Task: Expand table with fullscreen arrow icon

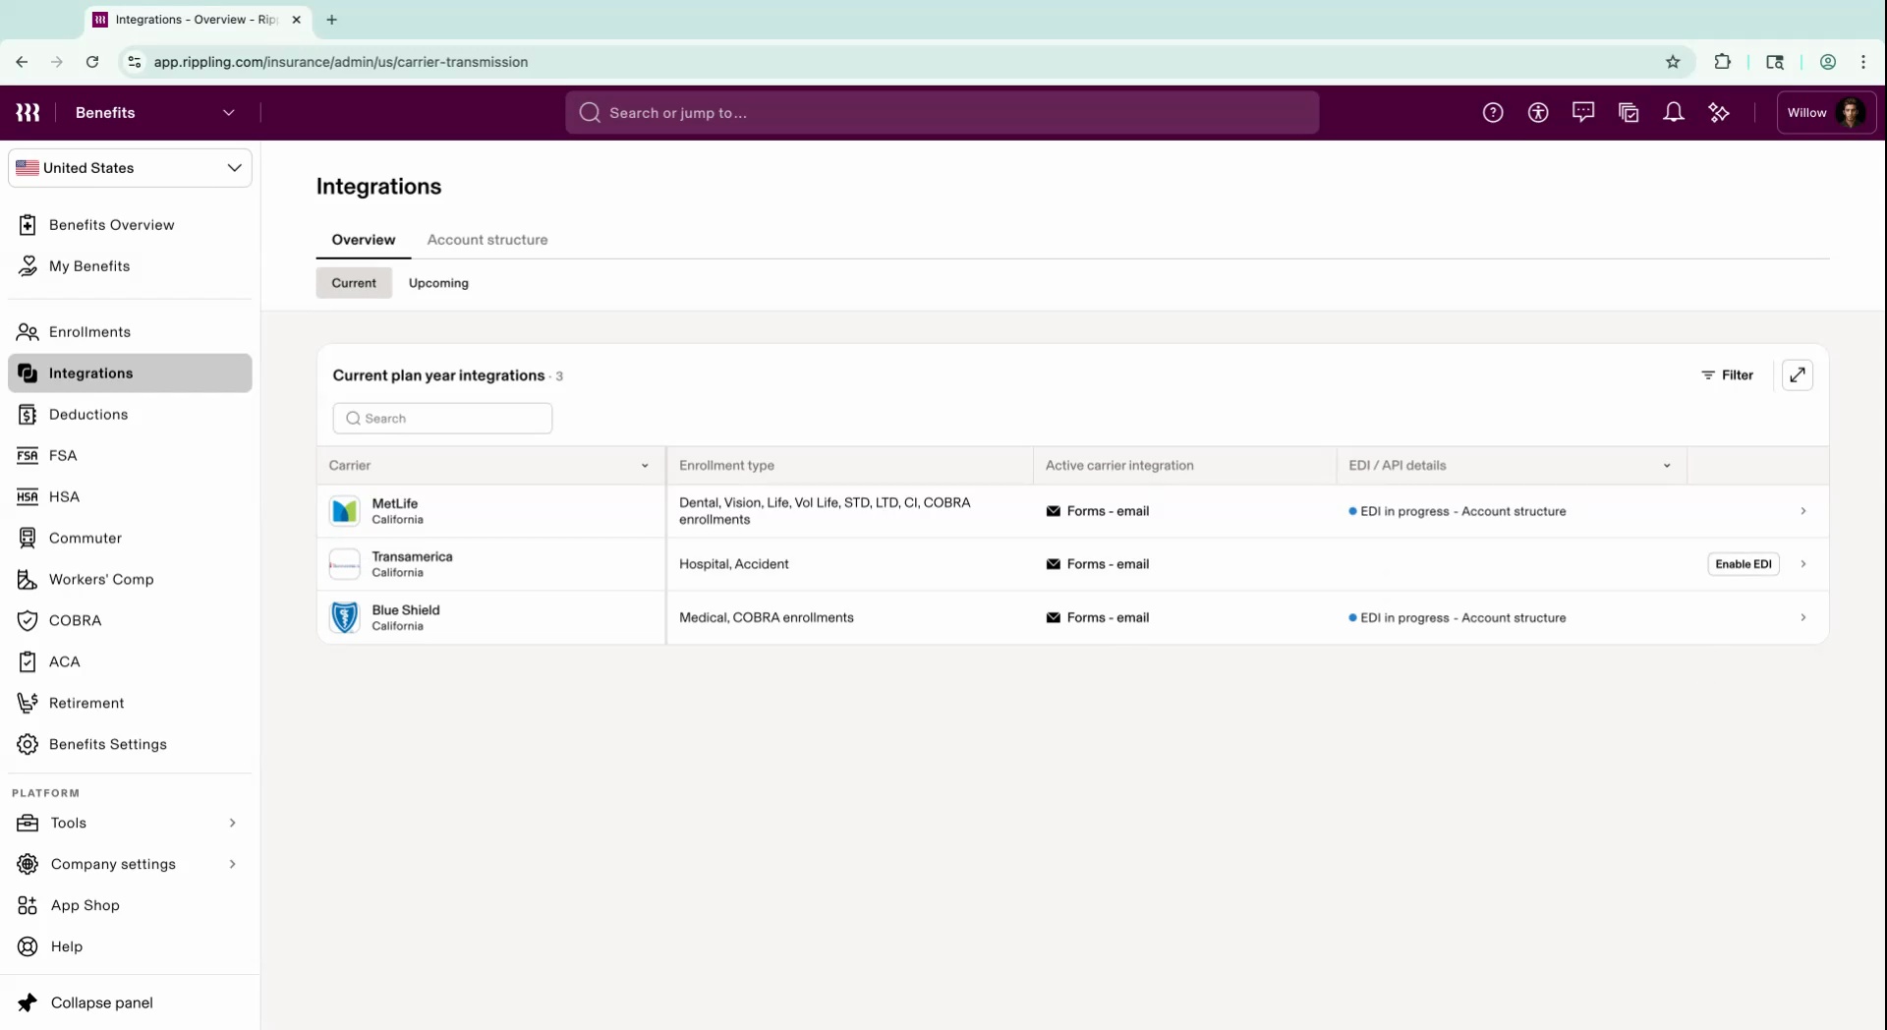Action: tap(1797, 375)
